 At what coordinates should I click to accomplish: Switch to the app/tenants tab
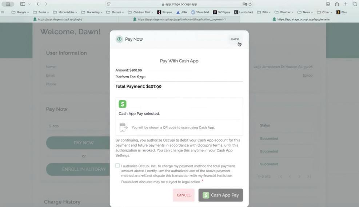point(299,19)
